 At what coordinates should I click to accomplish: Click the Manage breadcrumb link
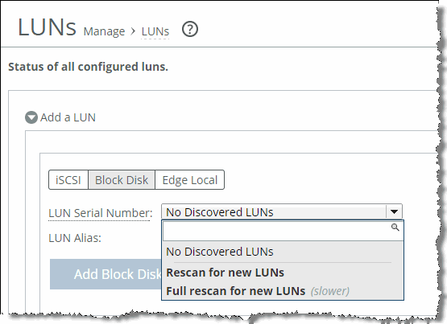pos(104,31)
